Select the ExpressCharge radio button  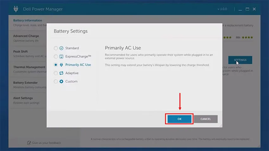[x=56, y=57]
